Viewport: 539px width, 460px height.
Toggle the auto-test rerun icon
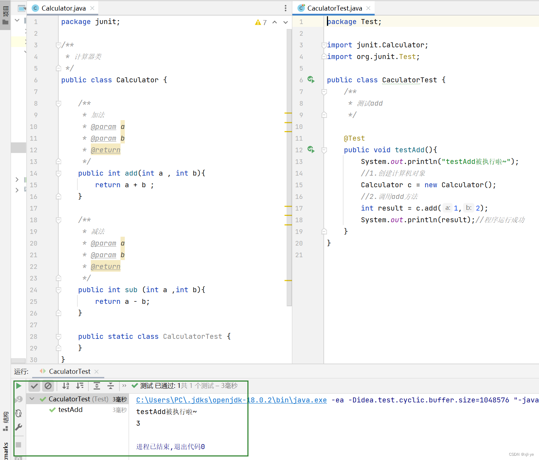(19, 413)
